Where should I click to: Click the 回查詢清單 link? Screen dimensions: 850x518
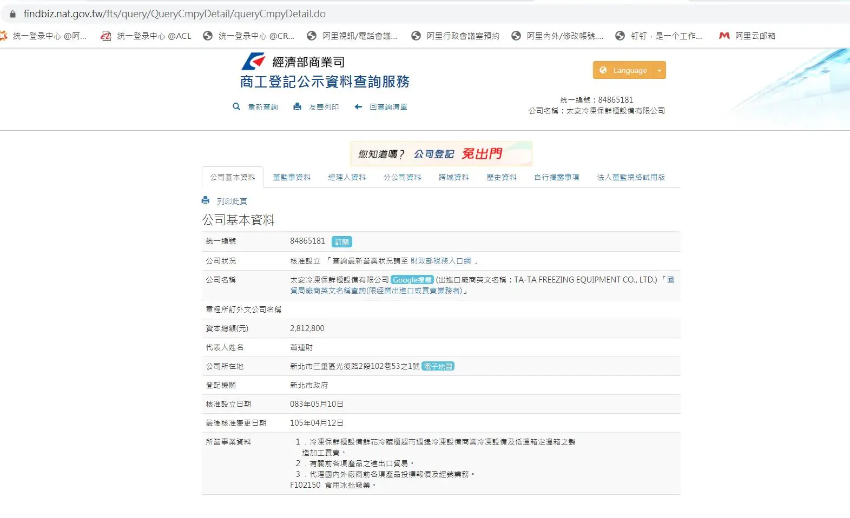388,107
